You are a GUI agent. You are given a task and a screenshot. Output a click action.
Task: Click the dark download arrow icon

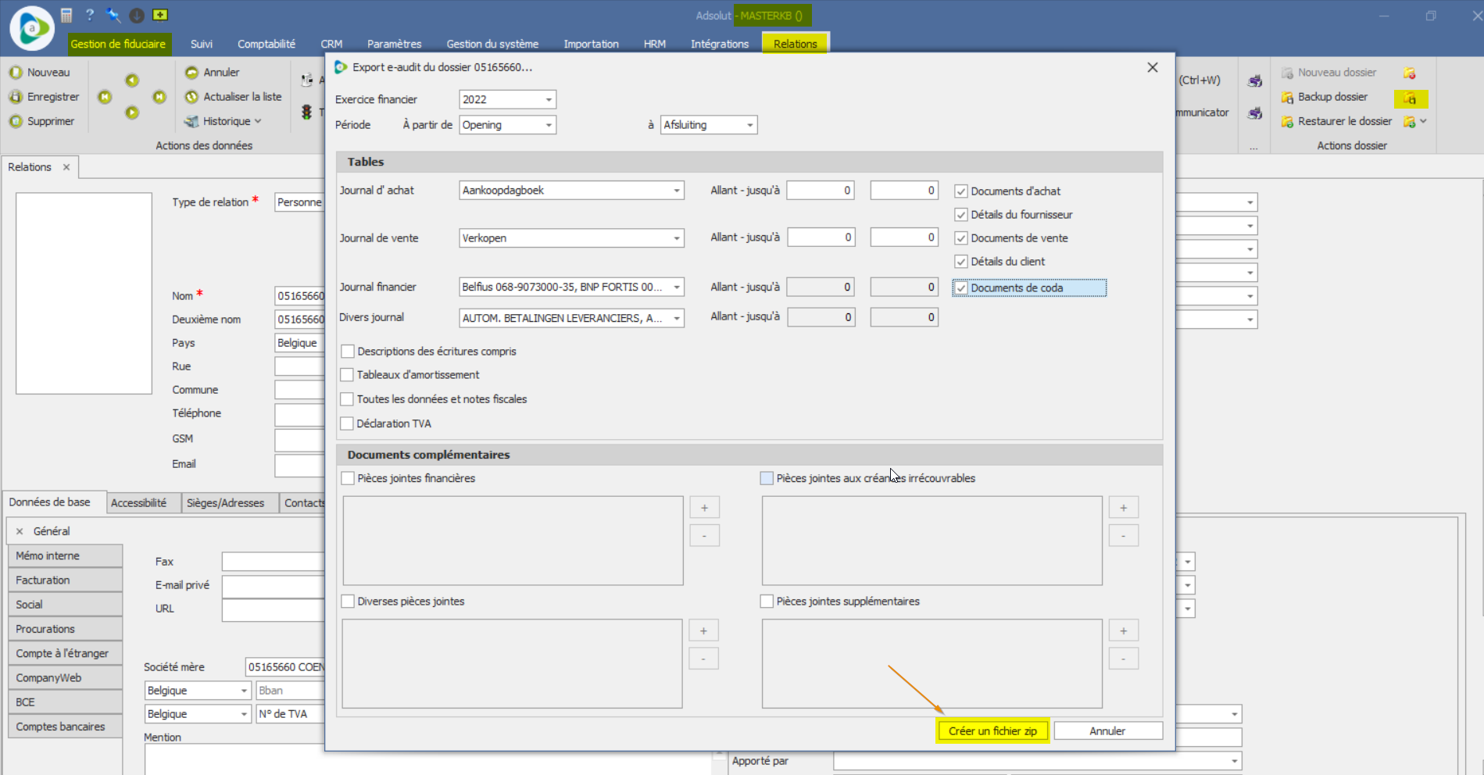pyautogui.click(x=137, y=15)
